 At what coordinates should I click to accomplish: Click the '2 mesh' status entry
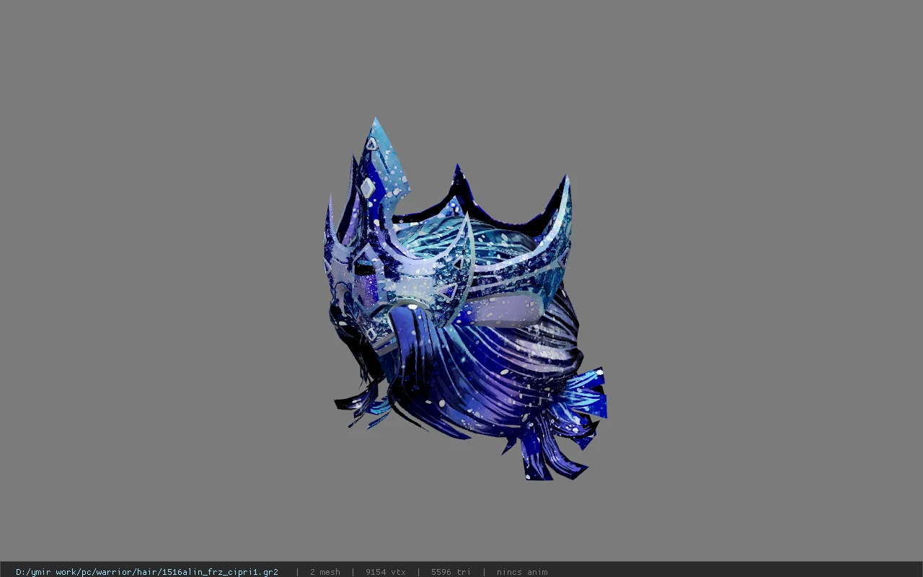[324, 572]
